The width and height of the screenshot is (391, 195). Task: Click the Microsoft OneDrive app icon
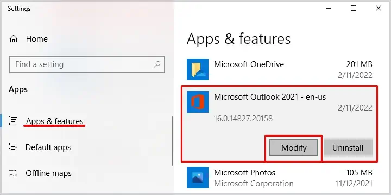pyautogui.click(x=198, y=69)
